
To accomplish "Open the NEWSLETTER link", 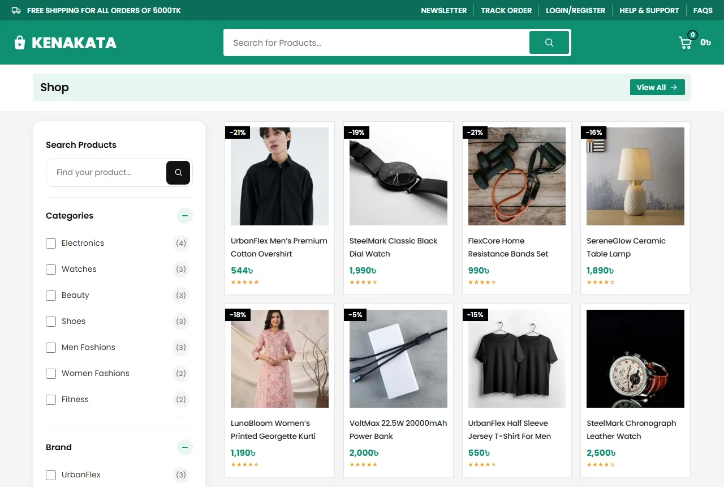I will pyautogui.click(x=444, y=10).
